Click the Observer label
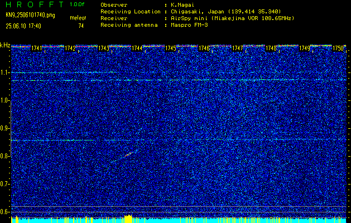The height and width of the screenshot is (223, 351). click(x=114, y=5)
